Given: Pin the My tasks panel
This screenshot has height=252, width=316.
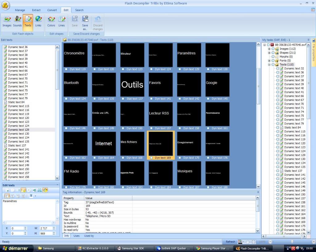Looking at the screenshot, I should tap(308, 40).
